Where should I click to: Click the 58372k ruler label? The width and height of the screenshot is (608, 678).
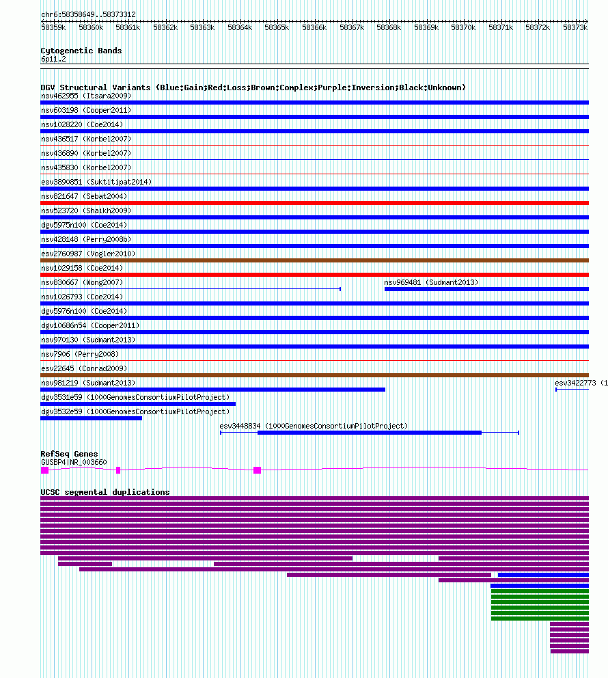(x=538, y=27)
